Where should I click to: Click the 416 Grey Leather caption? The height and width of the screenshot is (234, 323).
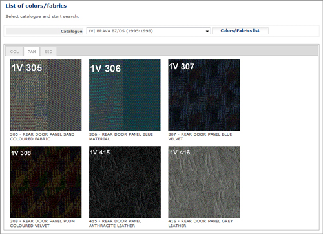click(x=200, y=224)
